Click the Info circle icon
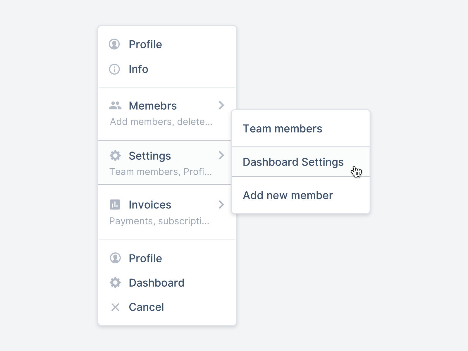Screen dimensions: 468x351 tap(115, 69)
